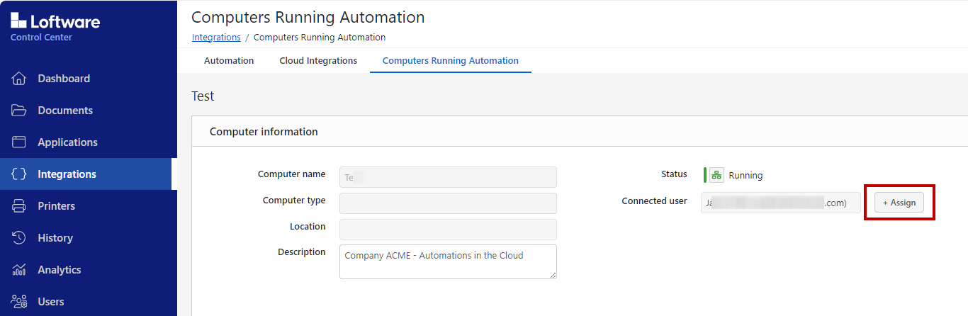Open the Cloud Integrations tab
Viewport: 968px width, 316px height.
click(x=318, y=61)
